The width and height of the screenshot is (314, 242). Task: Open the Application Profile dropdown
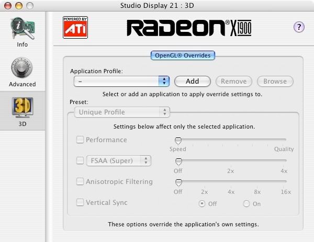121,81
